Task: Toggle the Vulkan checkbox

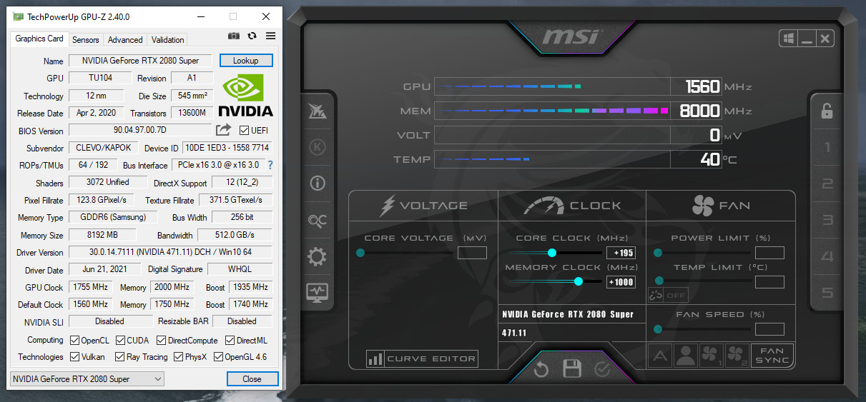Action: coord(75,357)
